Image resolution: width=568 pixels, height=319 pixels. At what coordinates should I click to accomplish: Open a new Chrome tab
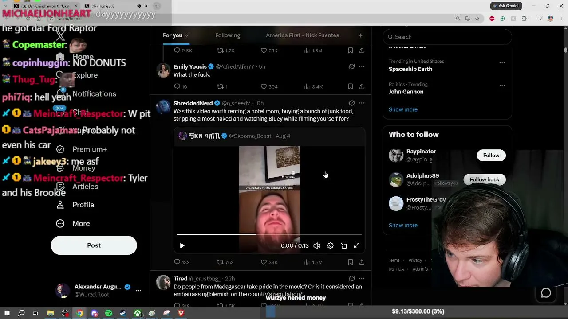[x=157, y=6]
